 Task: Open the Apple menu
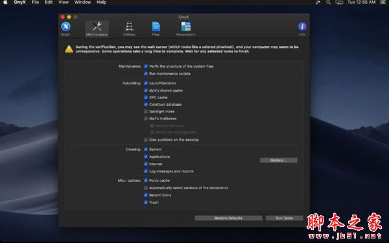click(5, 3)
